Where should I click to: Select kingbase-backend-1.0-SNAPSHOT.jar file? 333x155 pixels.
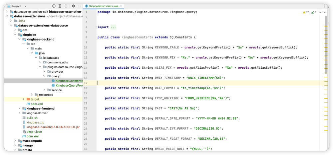click(43, 127)
